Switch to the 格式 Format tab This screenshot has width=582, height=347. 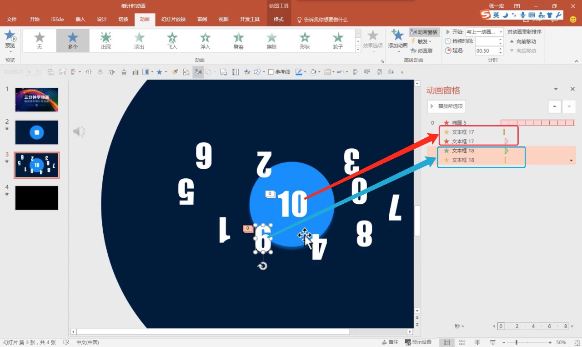point(278,20)
